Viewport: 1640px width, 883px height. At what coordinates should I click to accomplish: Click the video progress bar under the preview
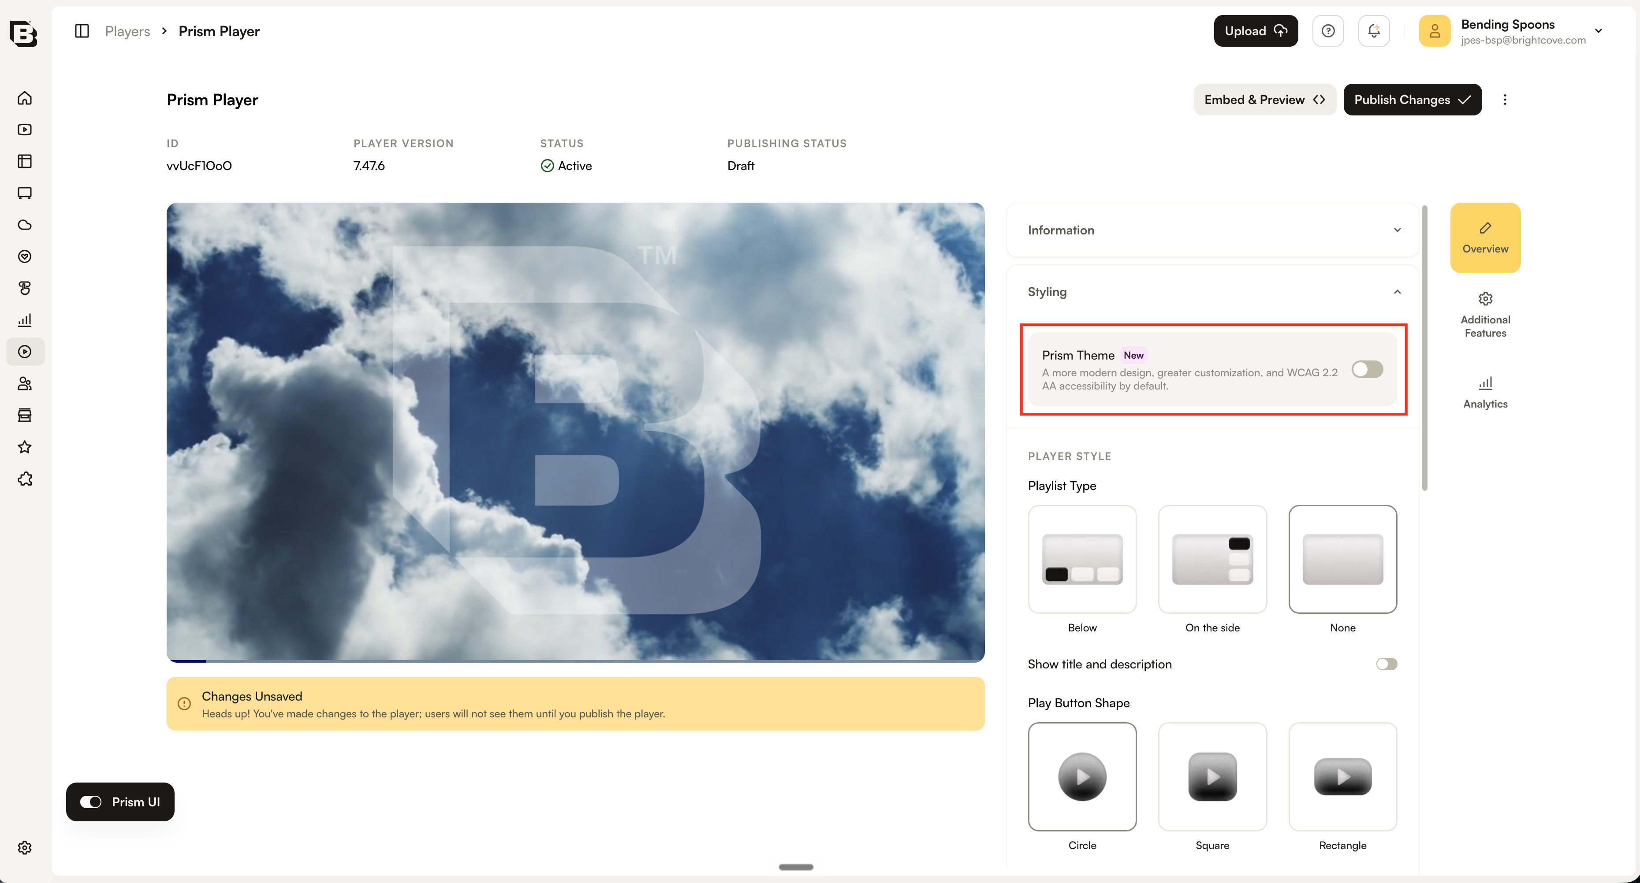point(575,661)
